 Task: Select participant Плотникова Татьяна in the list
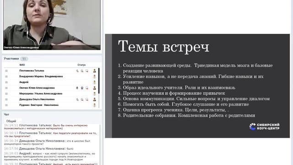(x=32, y=71)
